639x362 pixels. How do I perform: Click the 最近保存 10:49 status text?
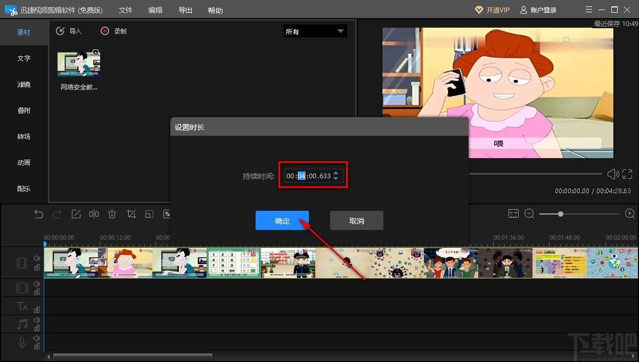pos(616,23)
